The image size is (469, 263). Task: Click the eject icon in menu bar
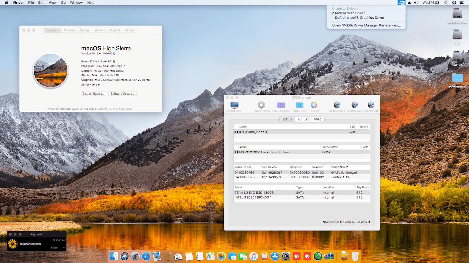[x=409, y=3]
